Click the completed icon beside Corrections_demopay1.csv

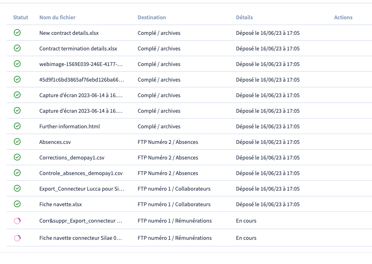click(17, 157)
